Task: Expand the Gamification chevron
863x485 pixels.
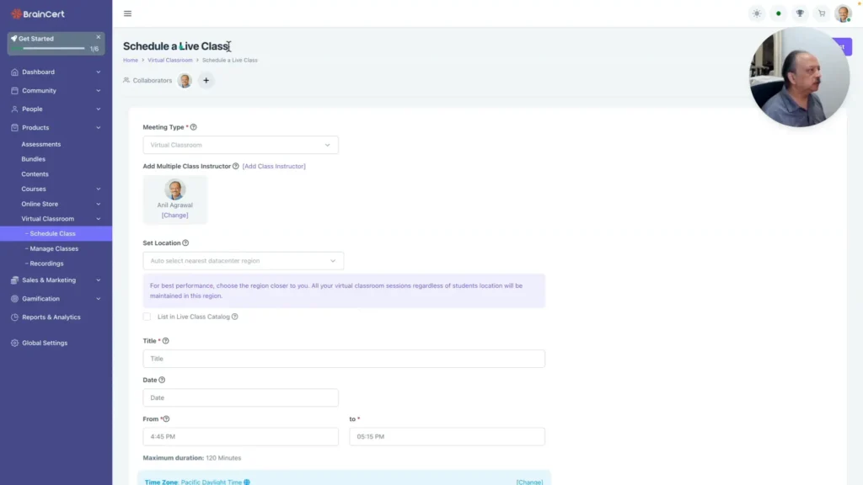Action: click(x=99, y=299)
